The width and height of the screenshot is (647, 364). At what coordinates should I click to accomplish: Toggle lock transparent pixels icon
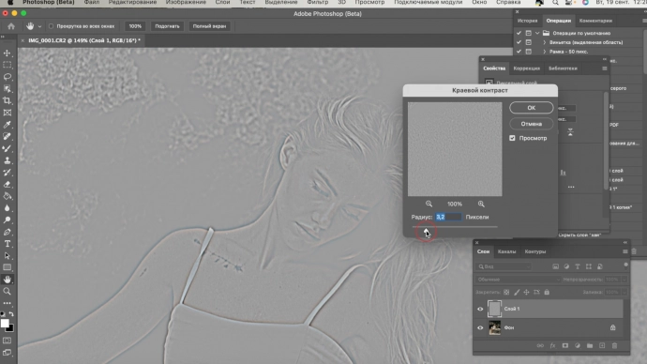coord(506,292)
